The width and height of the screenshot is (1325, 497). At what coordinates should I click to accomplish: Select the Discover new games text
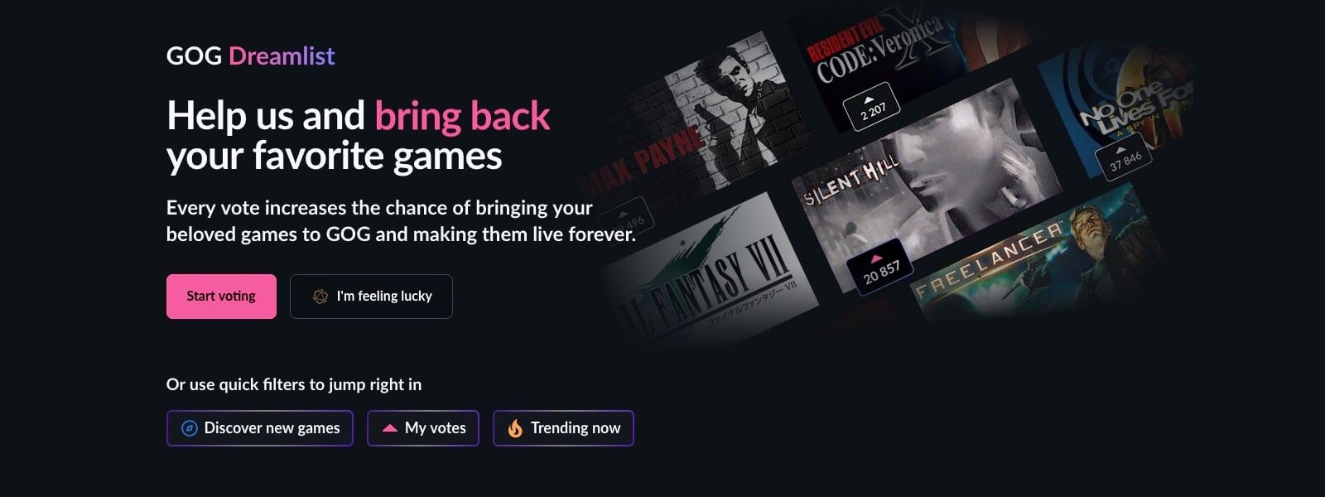click(x=272, y=428)
